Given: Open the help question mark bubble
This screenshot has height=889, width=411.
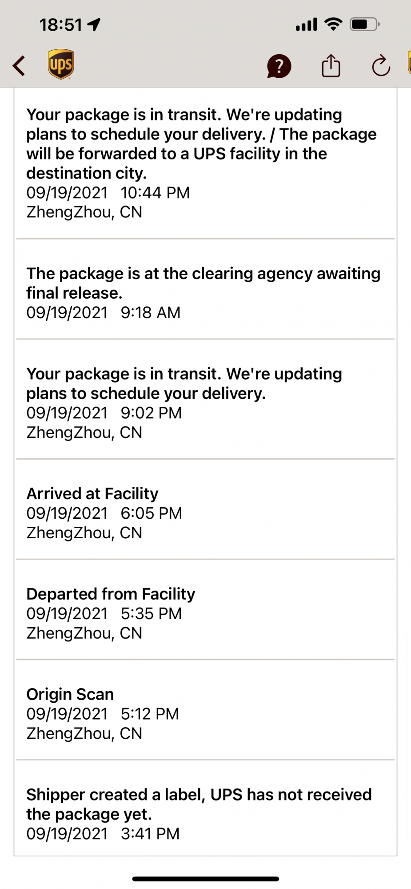Looking at the screenshot, I should point(279,66).
